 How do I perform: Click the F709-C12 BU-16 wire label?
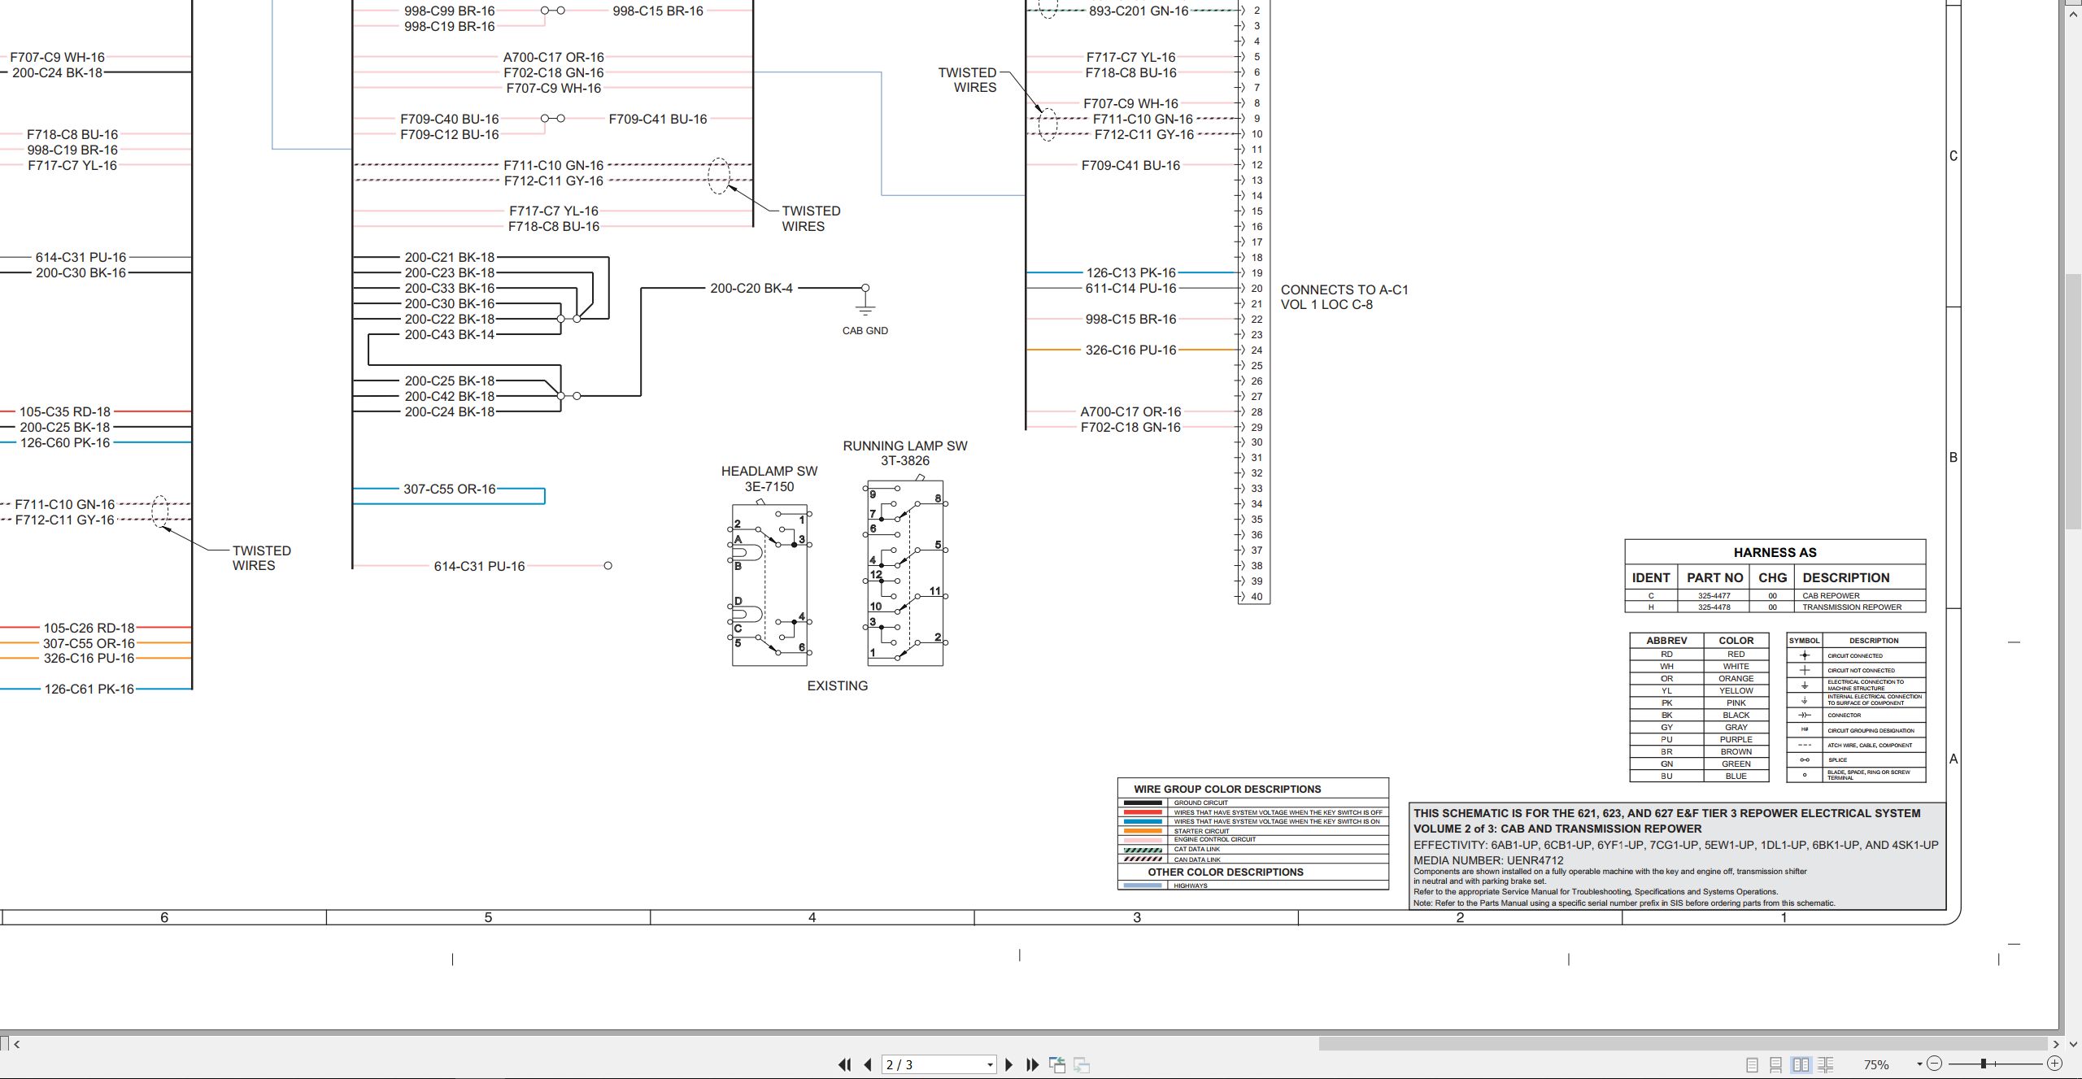pyautogui.click(x=449, y=134)
